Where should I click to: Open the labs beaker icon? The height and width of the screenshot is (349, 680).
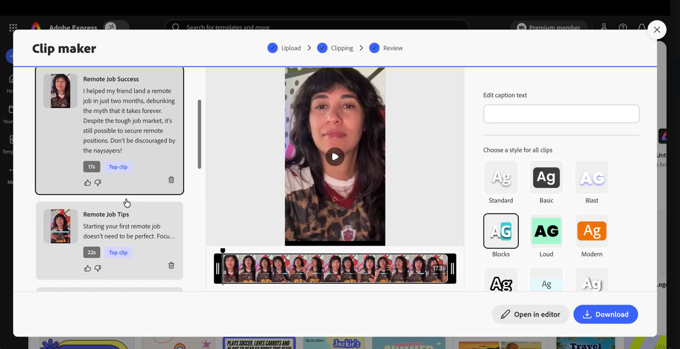point(604,27)
